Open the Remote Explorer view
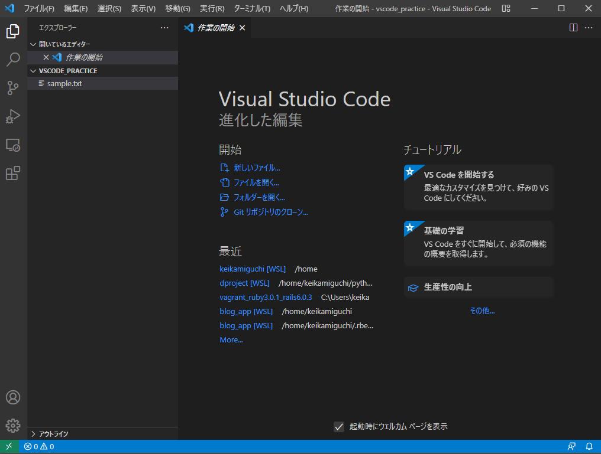This screenshot has width=601, height=454. coord(13,145)
